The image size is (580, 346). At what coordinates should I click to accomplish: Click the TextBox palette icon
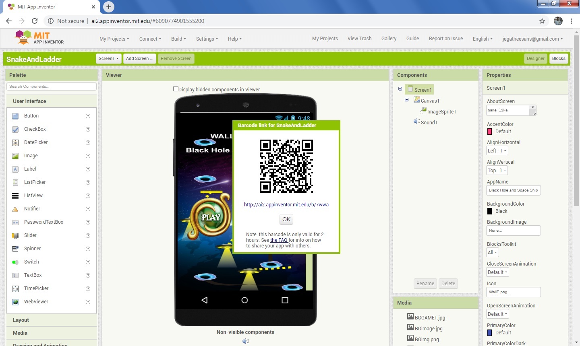[x=15, y=275]
